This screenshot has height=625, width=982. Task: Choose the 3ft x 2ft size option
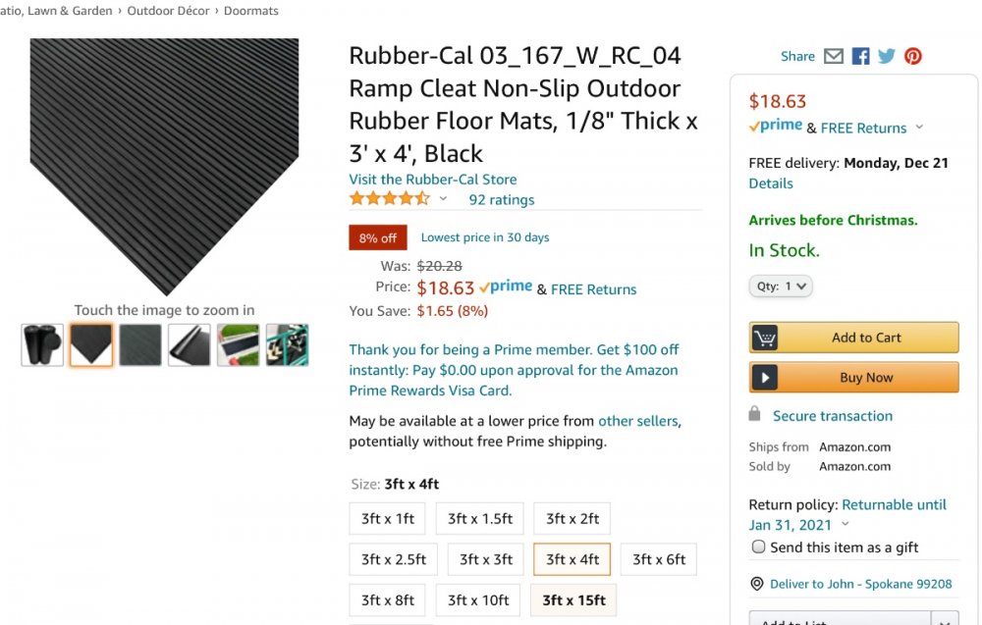pyautogui.click(x=572, y=519)
